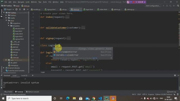Image resolution: width=180 pixels, height=101 pixels.
Task: Click the taskbar search box
Action: coord(29,98)
